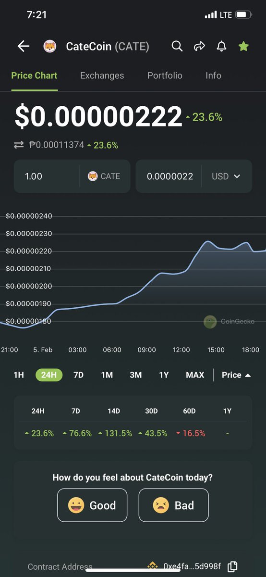This screenshot has height=577, width=266.
Task: Tap the swap arrows icon beside peso price
Action: click(19, 145)
